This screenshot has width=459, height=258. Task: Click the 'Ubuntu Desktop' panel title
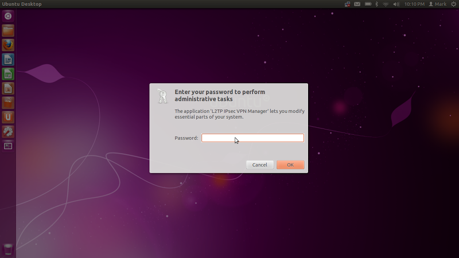coord(22,4)
